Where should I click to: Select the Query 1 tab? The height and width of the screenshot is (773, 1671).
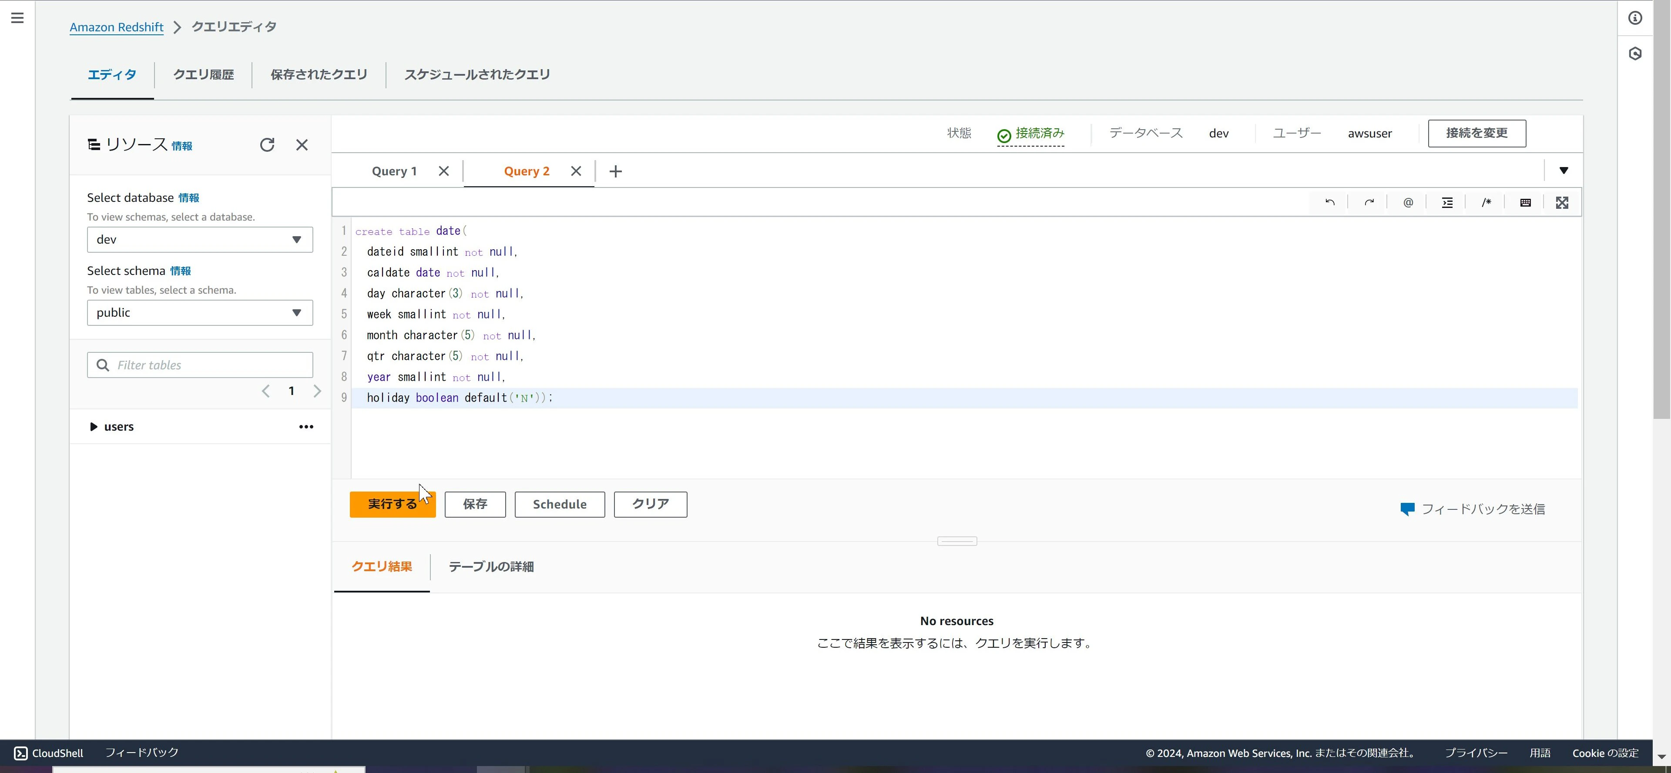tap(394, 171)
